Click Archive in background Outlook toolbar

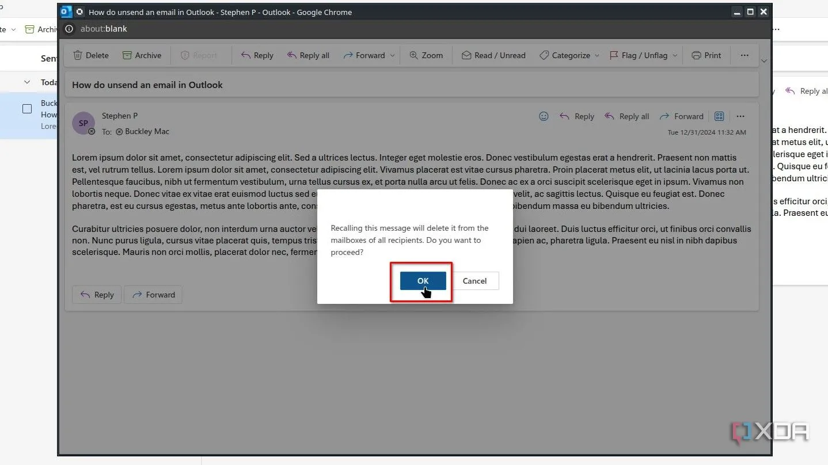tap(41, 29)
